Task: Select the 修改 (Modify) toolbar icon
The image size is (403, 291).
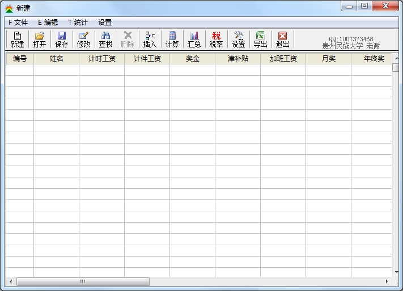Action: coord(83,40)
